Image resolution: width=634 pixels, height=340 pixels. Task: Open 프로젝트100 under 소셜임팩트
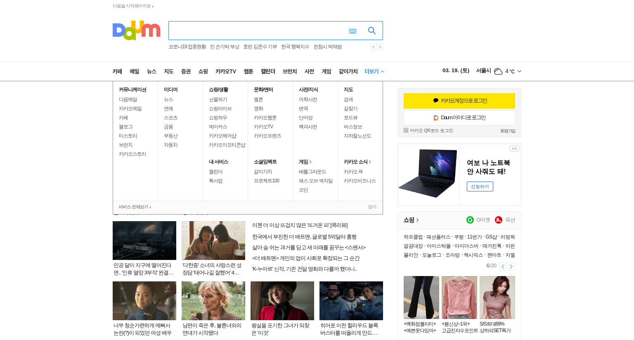coord(267,181)
